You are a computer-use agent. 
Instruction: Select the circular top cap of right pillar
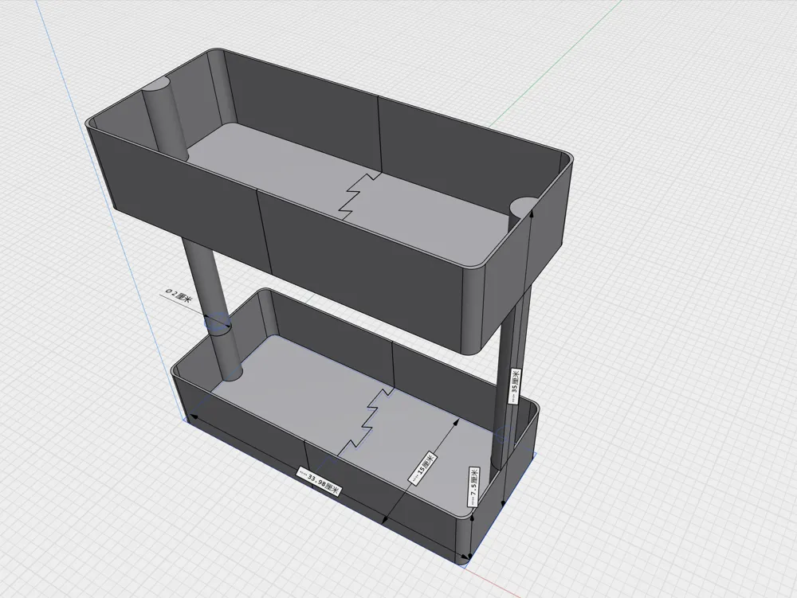[523, 205]
